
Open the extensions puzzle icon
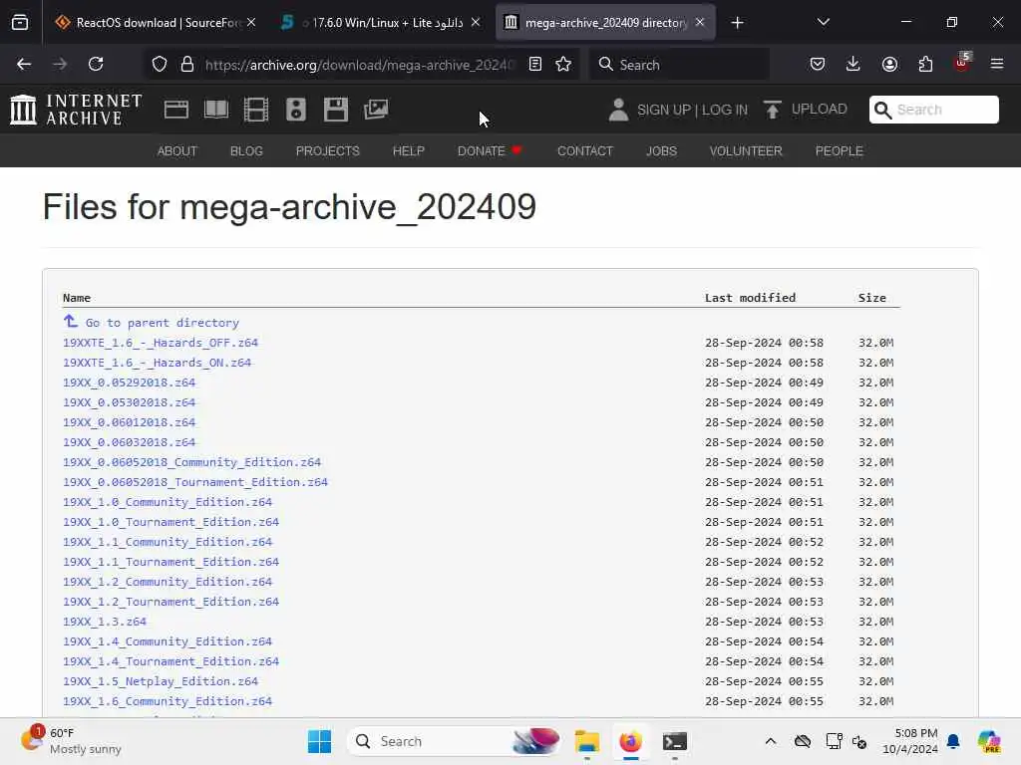925,64
